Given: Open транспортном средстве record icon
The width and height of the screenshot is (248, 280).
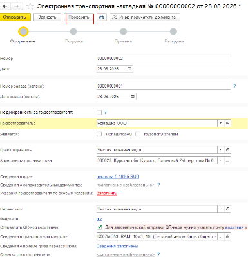Looking at the screenshot, I should (x=227, y=236).
